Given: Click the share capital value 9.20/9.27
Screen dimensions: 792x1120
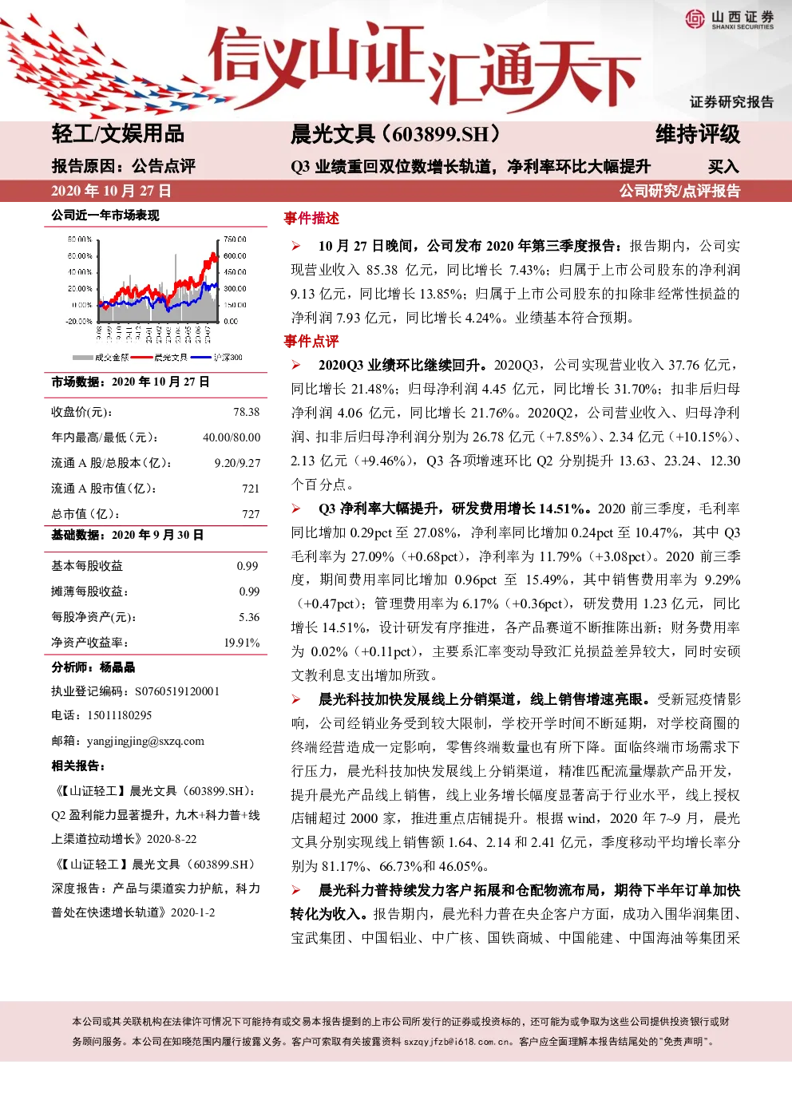Looking at the screenshot, I should coord(237,463).
